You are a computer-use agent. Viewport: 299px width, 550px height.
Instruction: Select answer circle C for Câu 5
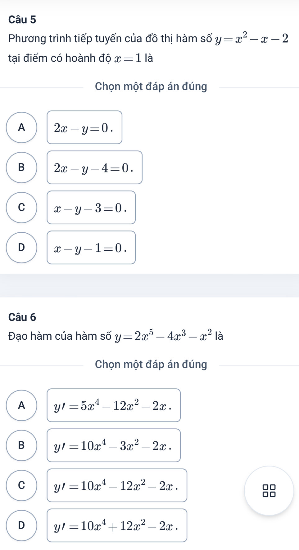click(x=21, y=208)
